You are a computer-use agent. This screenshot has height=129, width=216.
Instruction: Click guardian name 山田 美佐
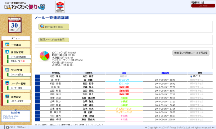click(88, 91)
